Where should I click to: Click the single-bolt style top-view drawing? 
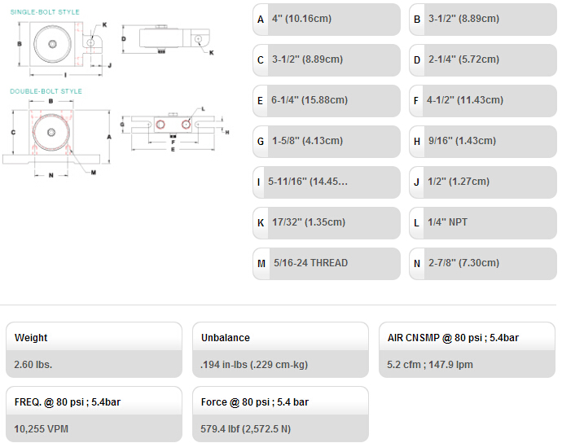coord(64,49)
